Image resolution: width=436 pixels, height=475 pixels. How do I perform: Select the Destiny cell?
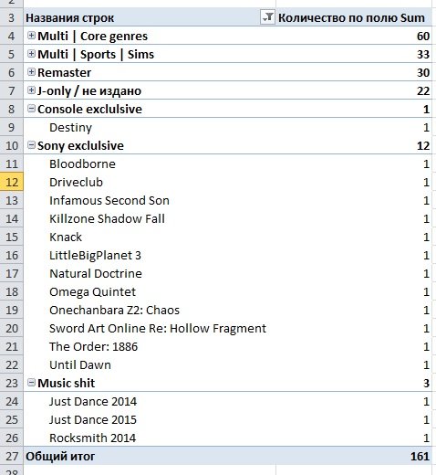pos(150,127)
